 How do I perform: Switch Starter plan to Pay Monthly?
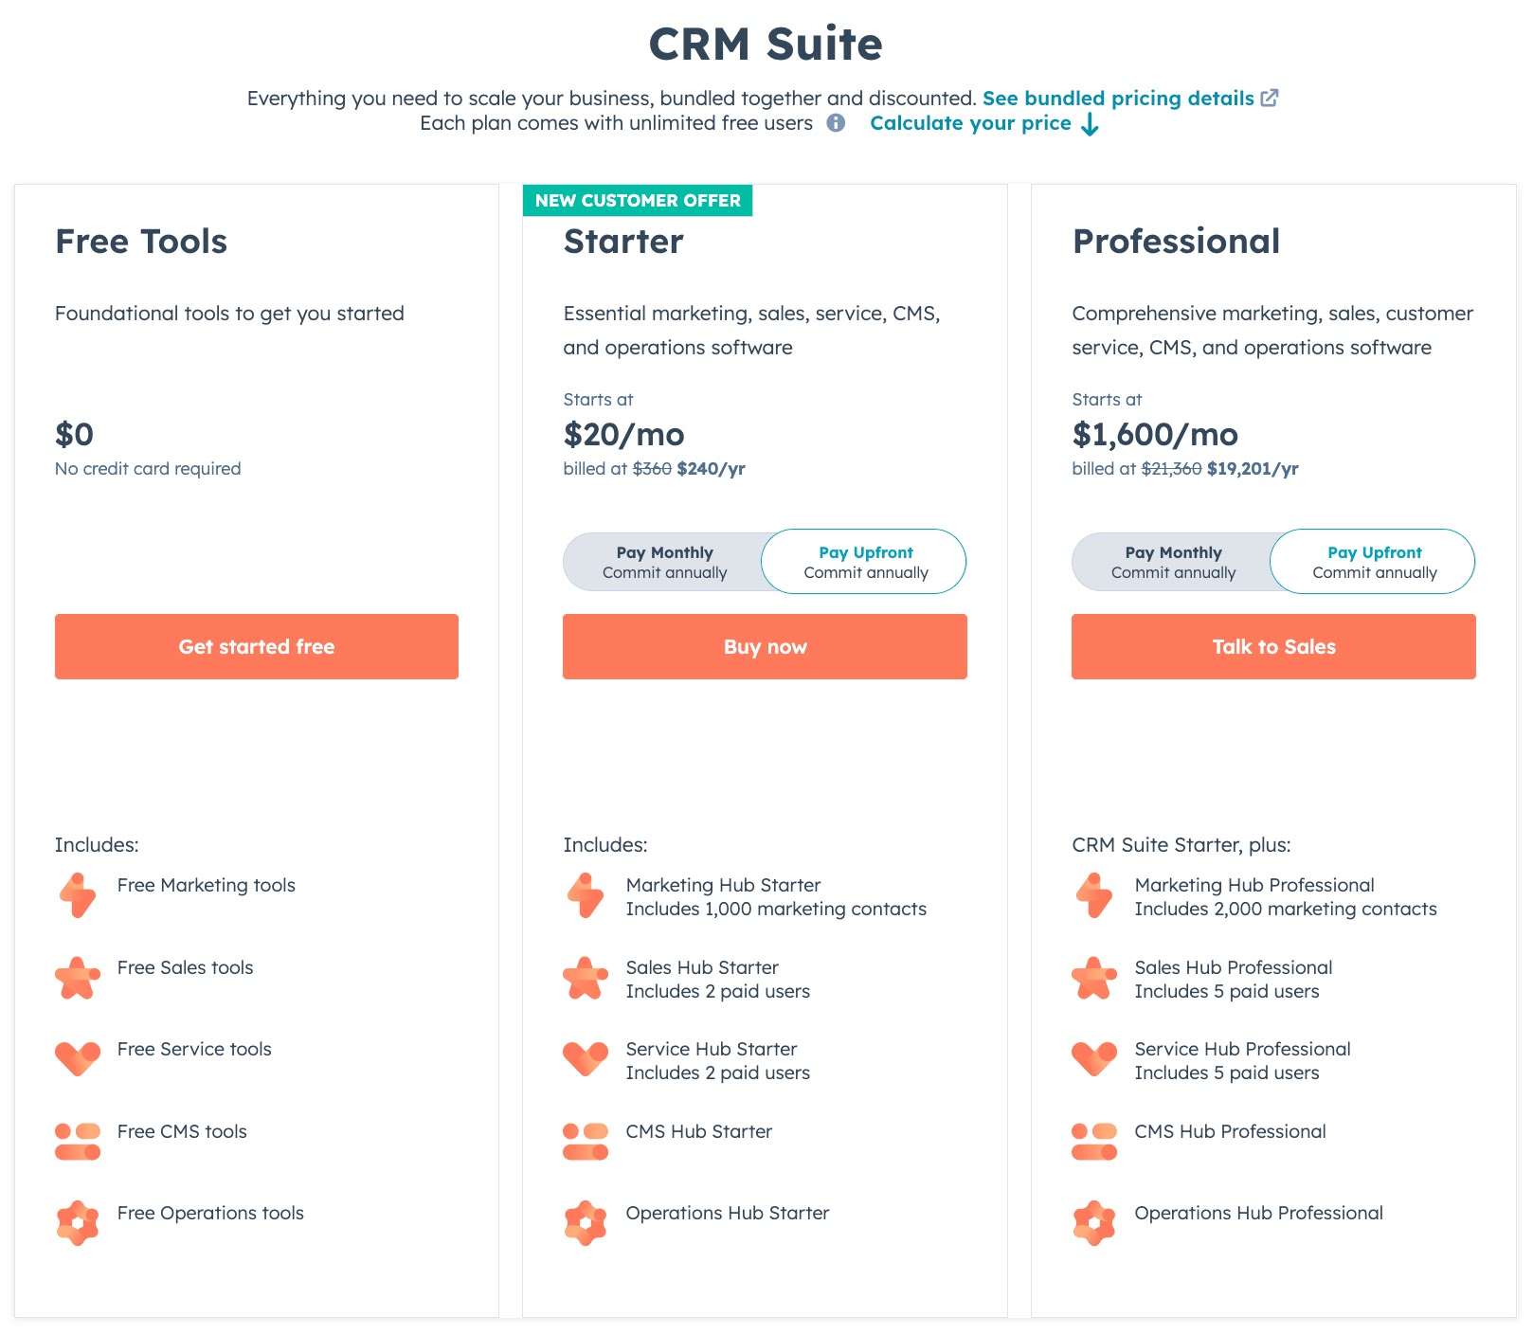point(664,562)
